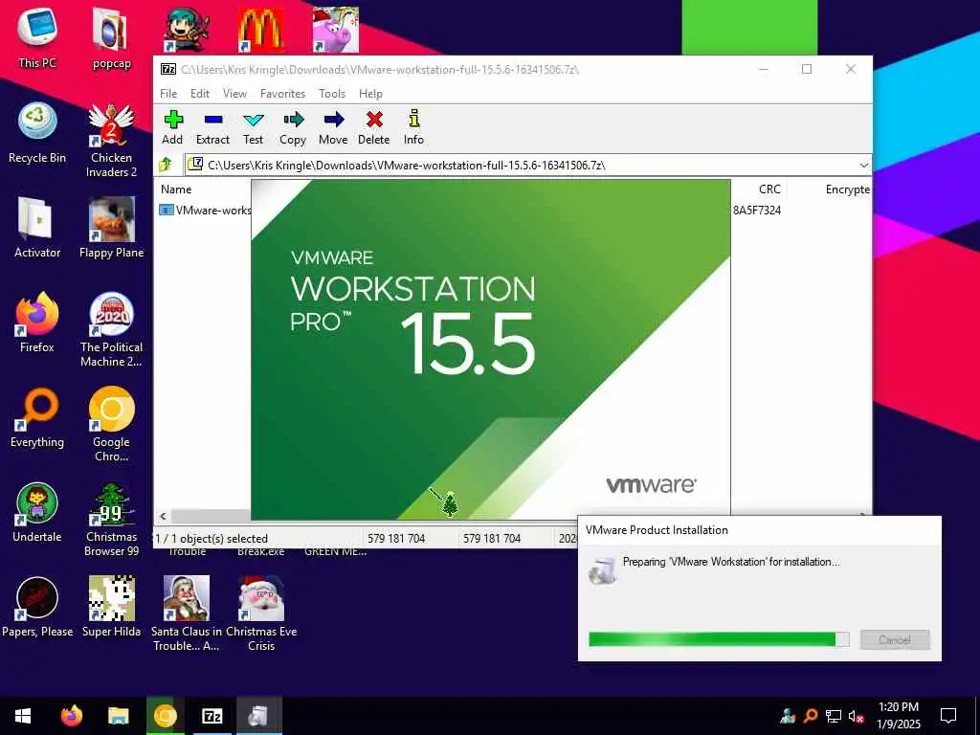Select the Activator desktop icon

coord(37,228)
